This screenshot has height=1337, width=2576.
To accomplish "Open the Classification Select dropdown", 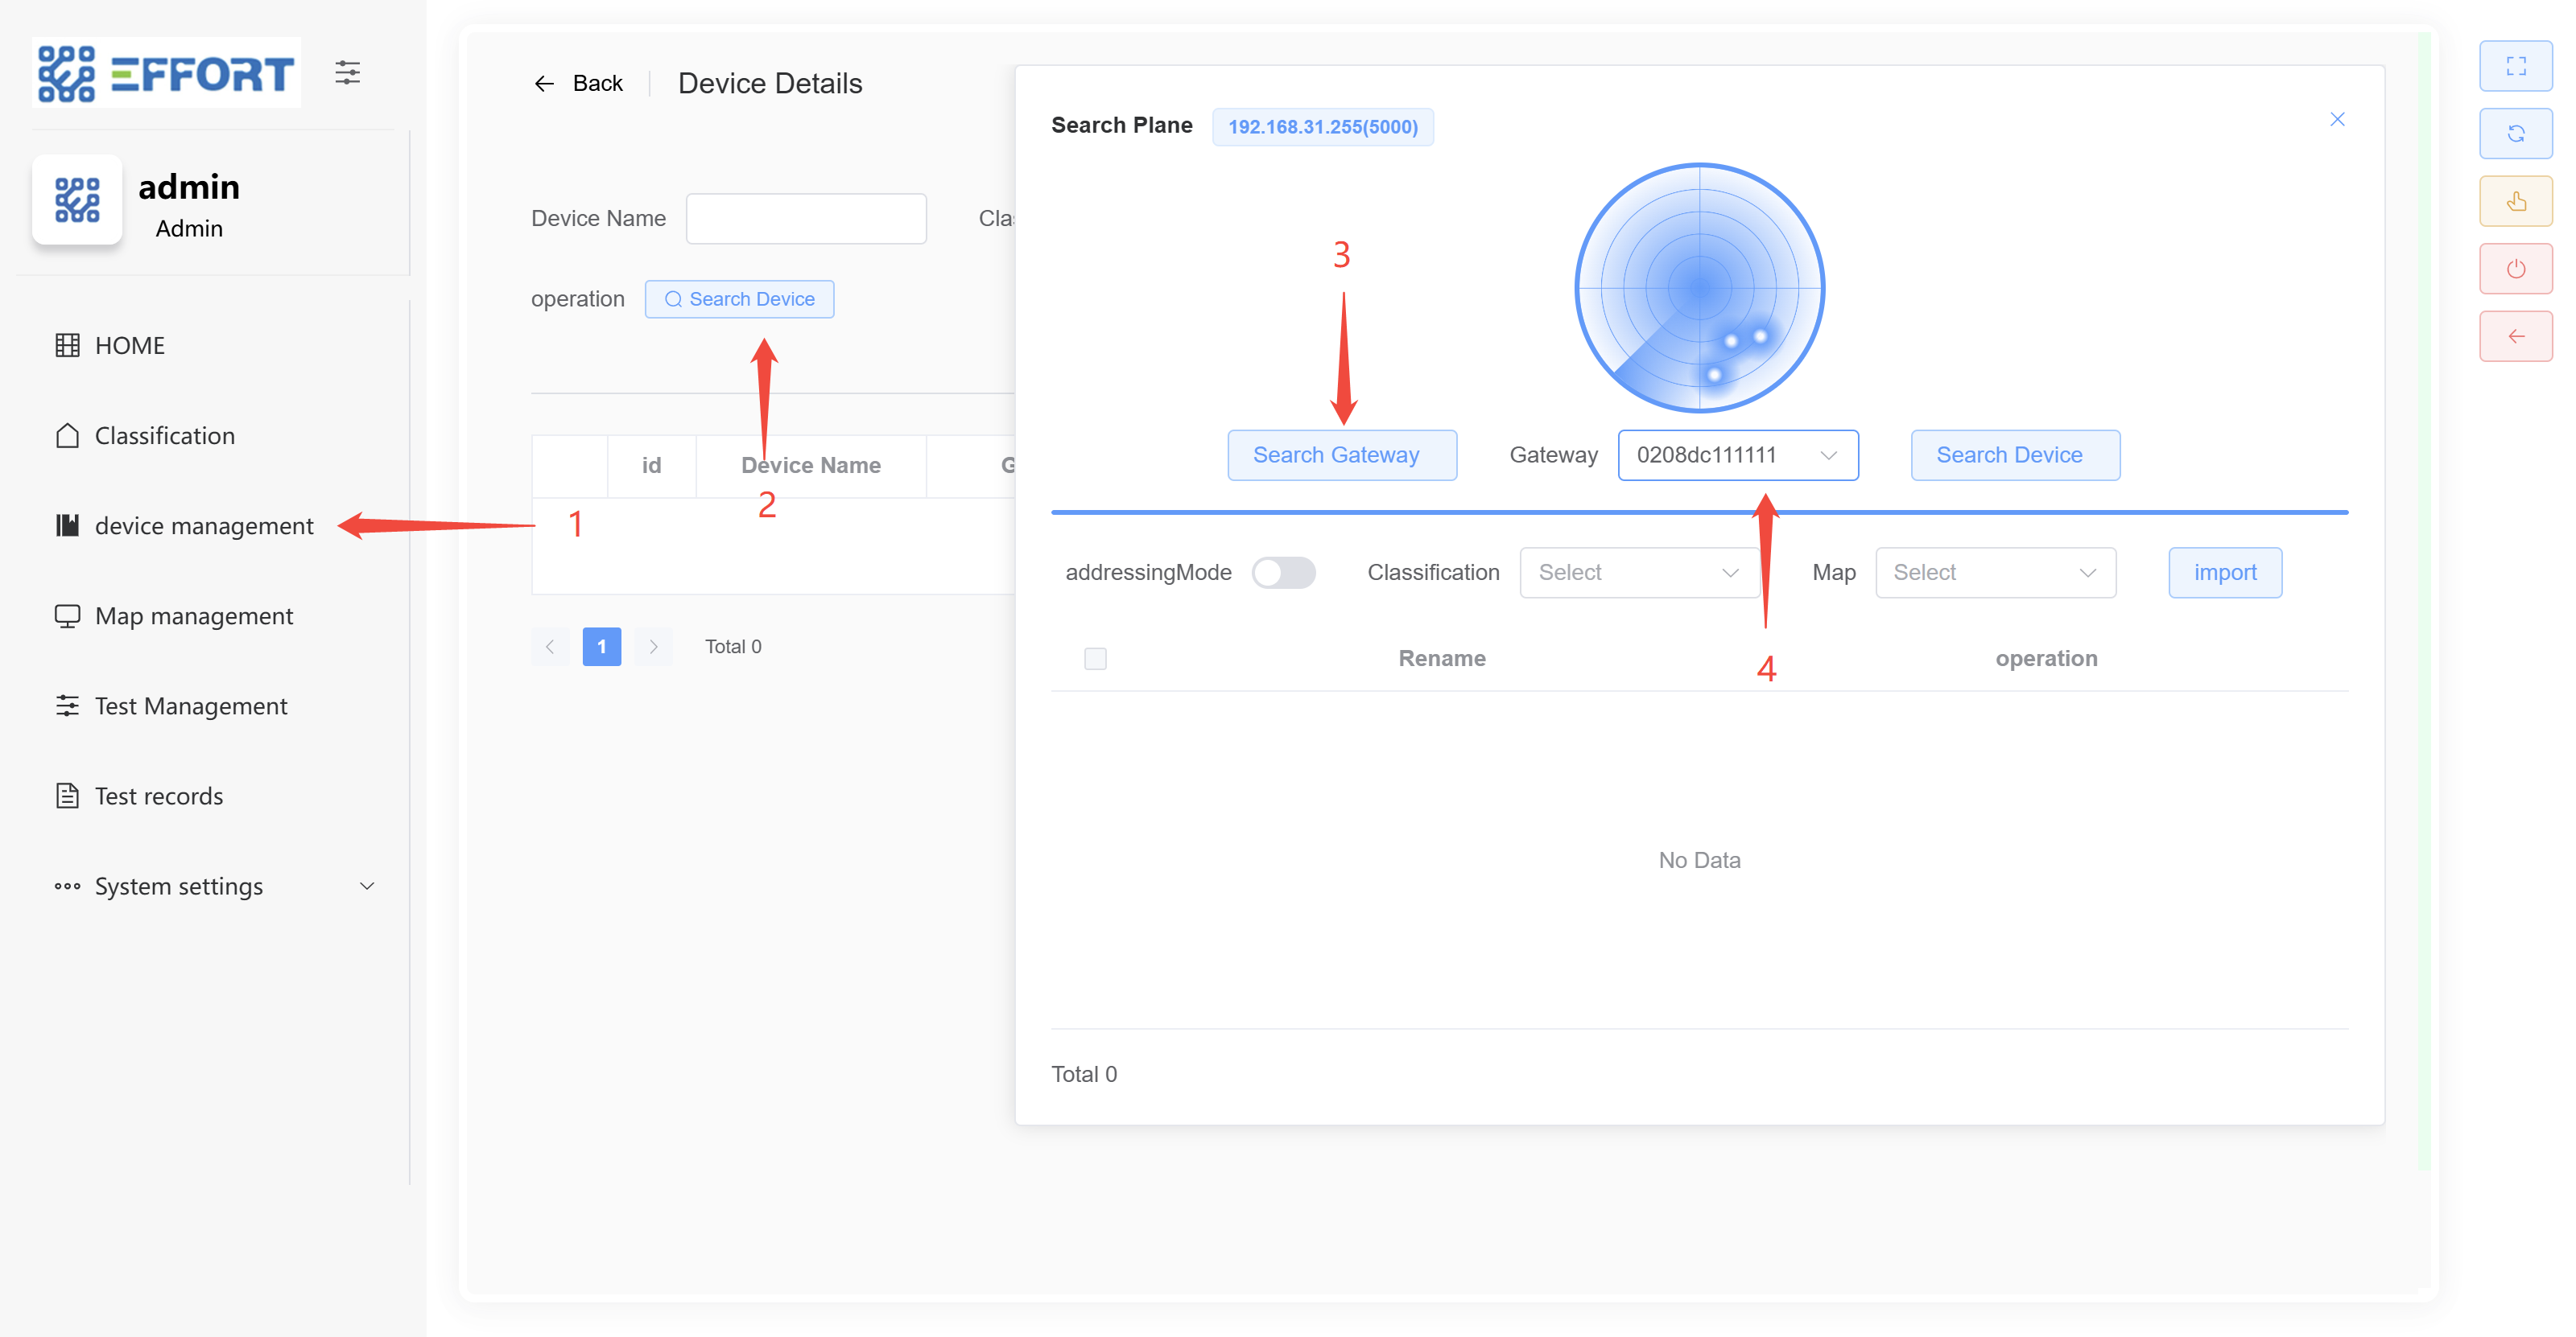I will point(1638,573).
